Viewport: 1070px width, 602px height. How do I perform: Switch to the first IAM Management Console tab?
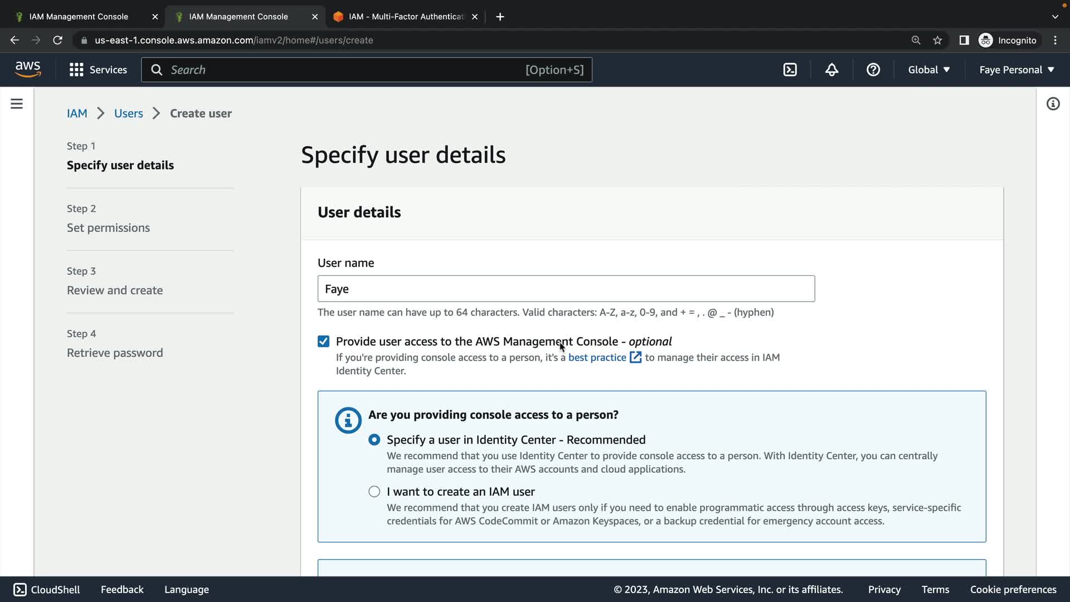tap(79, 17)
